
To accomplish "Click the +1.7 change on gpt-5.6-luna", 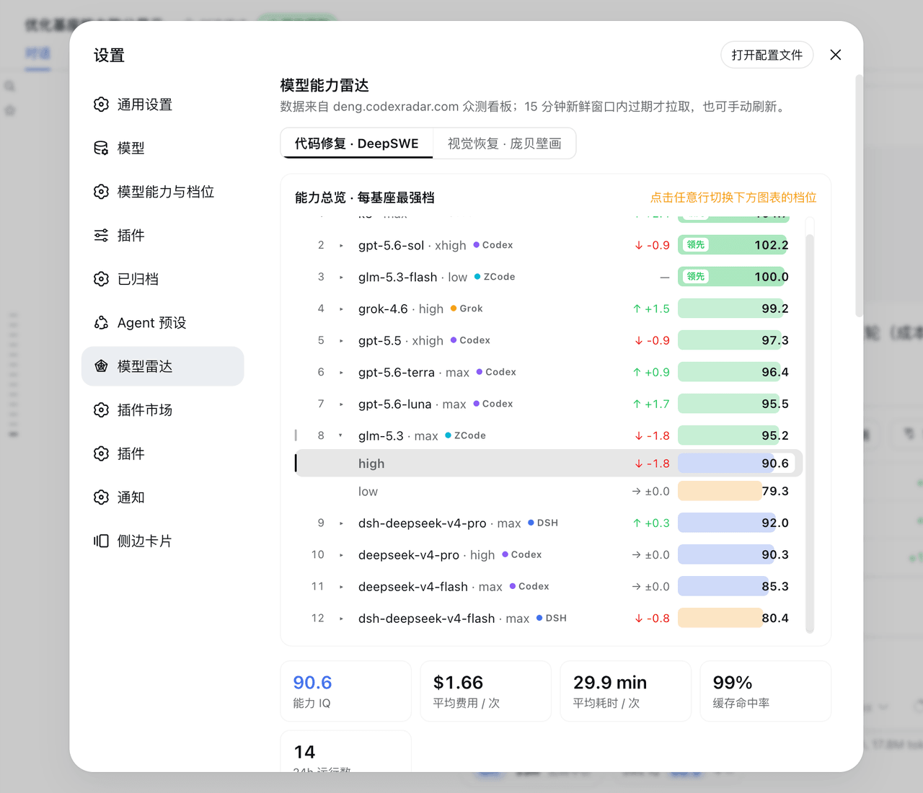I will click(651, 404).
